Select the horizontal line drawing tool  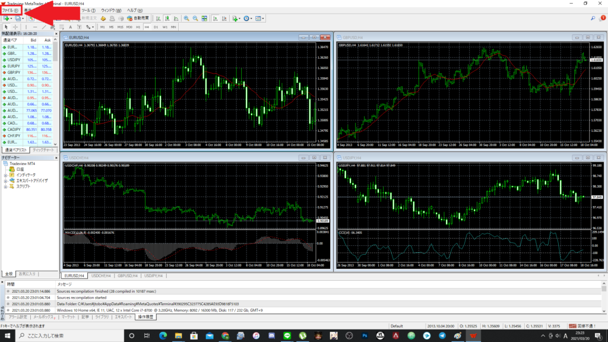[35, 27]
